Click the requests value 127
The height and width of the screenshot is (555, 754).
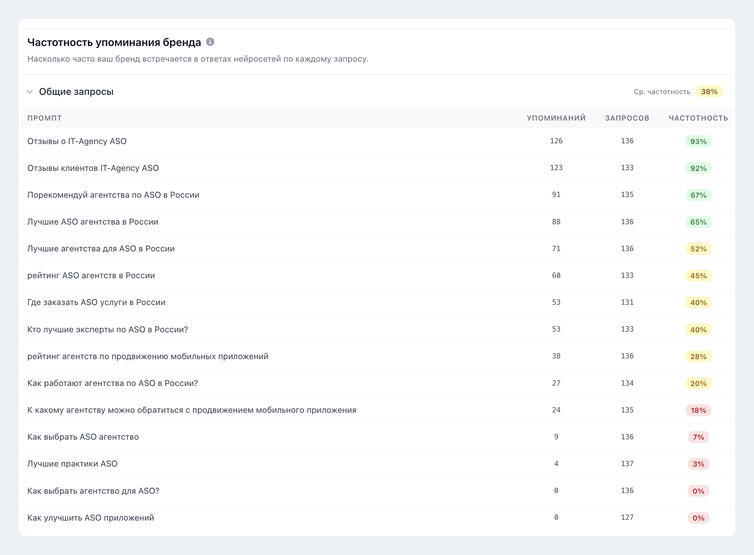pyautogui.click(x=627, y=517)
